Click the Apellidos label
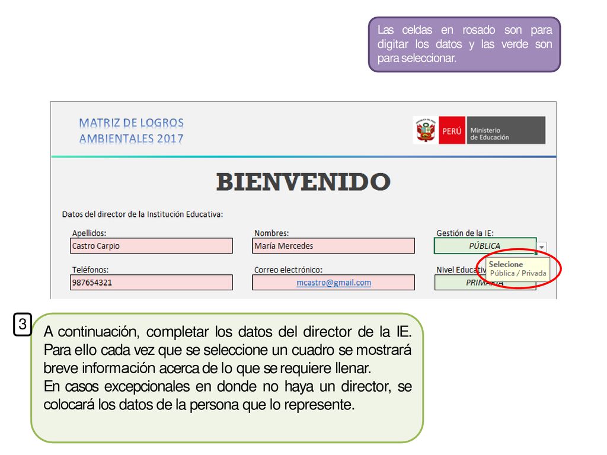Image resolution: width=607 pixels, height=455 pixels. click(x=89, y=233)
